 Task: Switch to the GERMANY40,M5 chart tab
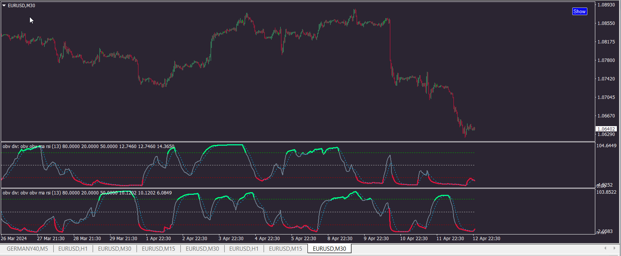pyautogui.click(x=27, y=249)
